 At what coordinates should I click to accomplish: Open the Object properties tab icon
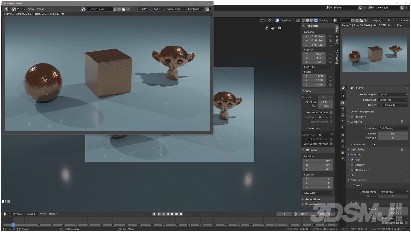tap(343, 135)
